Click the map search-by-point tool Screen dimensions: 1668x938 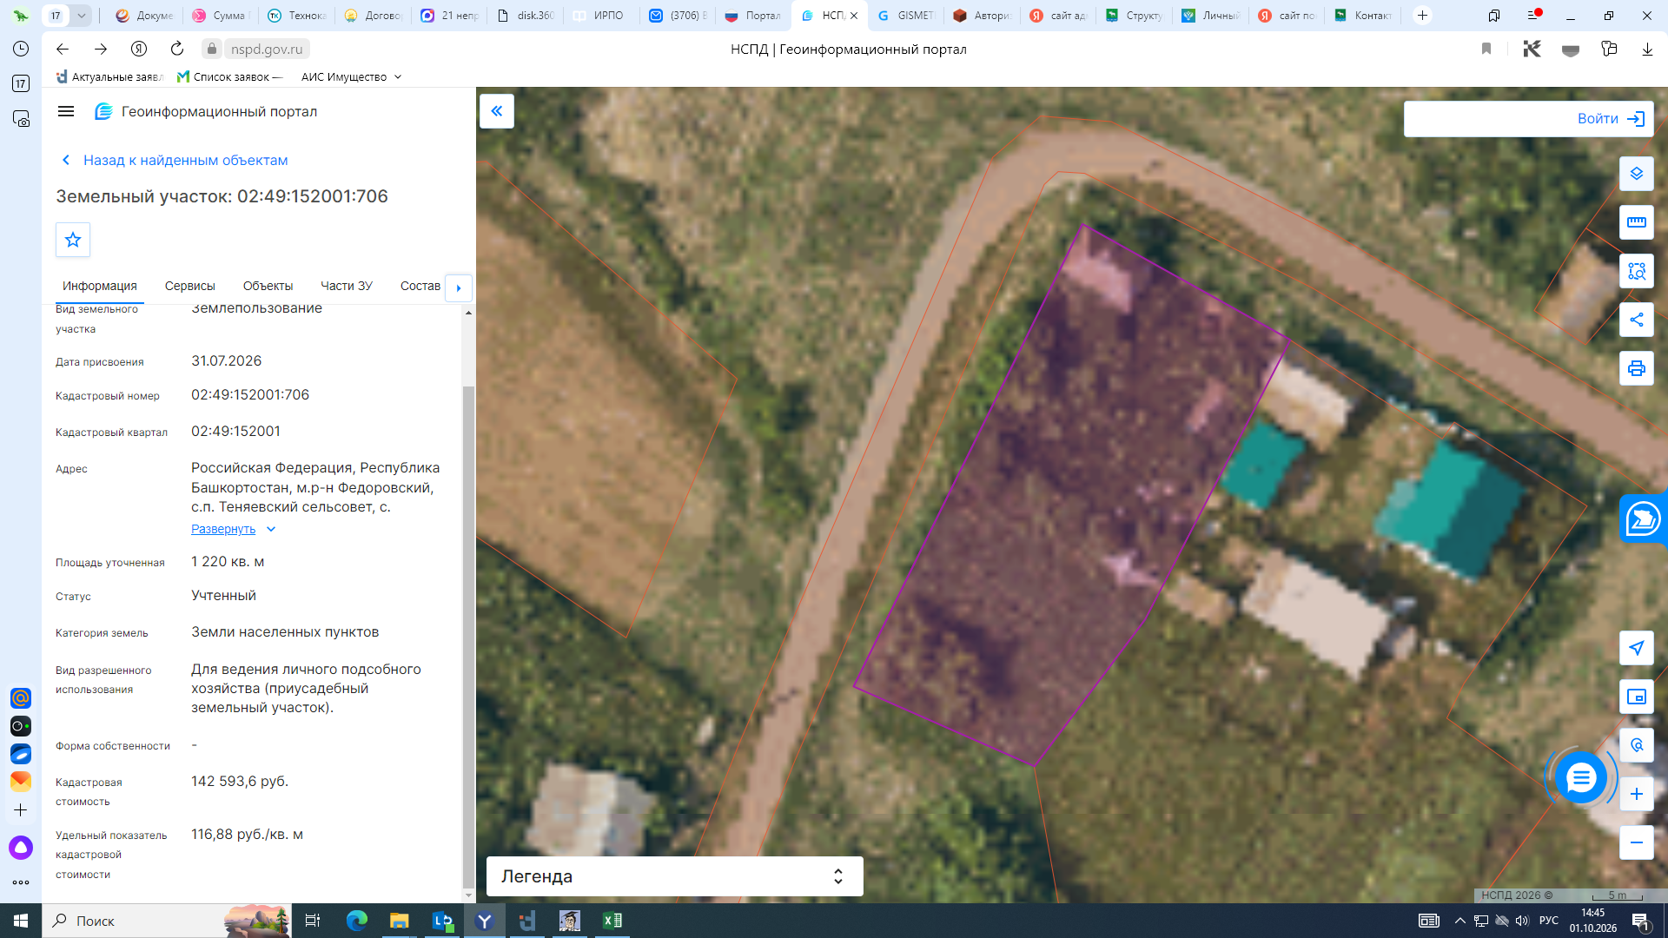pyautogui.click(x=1637, y=745)
